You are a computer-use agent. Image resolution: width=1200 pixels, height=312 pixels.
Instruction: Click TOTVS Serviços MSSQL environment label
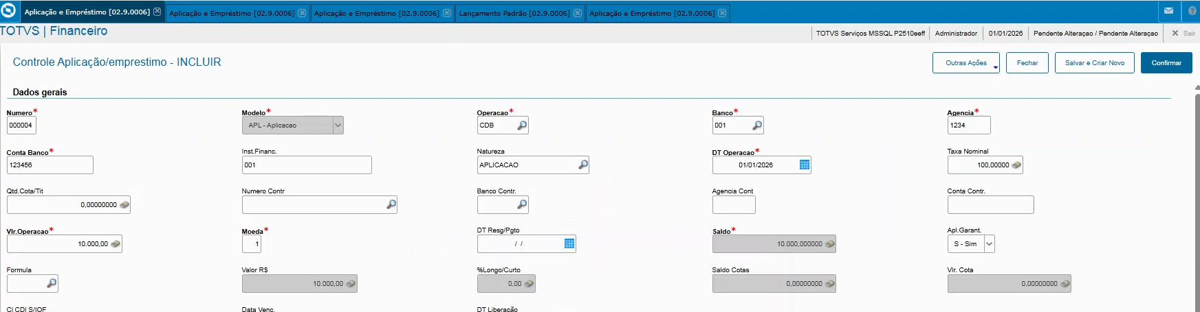pos(870,33)
